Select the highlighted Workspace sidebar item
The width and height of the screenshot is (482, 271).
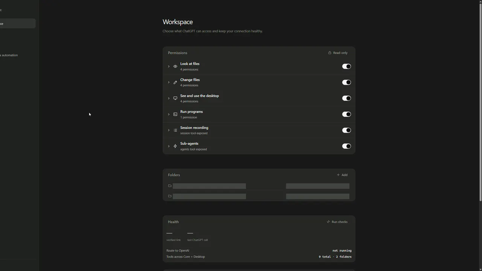pos(18,24)
